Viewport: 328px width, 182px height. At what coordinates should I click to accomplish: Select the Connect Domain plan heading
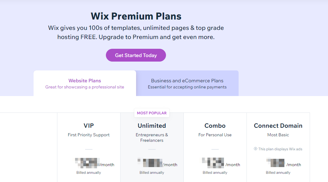[x=278, y=126]
